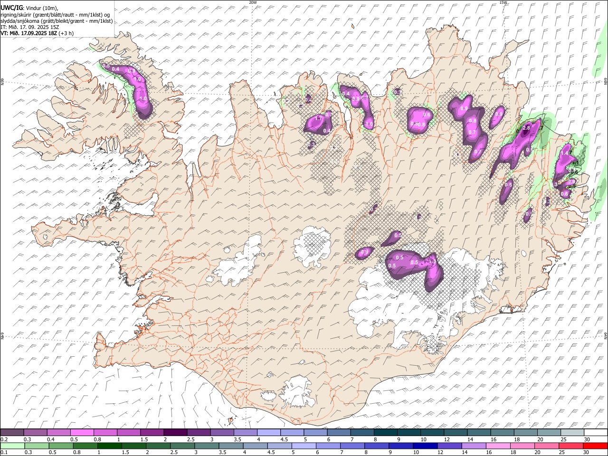The height and width of the screenshot is (456, 608).
Task: Click the '30' label on the upper scale
Action: pyautogui.click(x=587, y=439)
